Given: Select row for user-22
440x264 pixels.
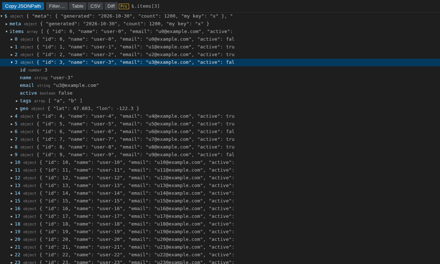Looking at the screenshot, I should [220, 255].
